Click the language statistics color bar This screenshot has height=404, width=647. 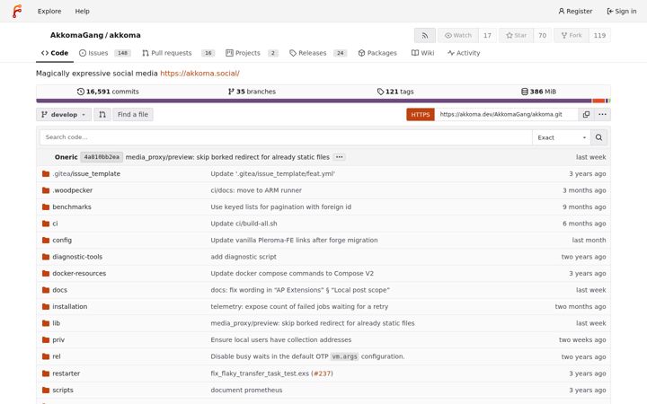pyautogui.click(x=323, y=101)
